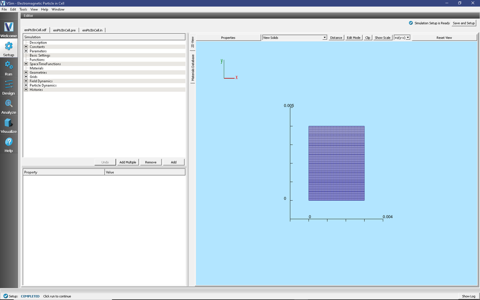Expand the Particle Dynamics tree node
The image size is (480, 300).
(26, 85)
